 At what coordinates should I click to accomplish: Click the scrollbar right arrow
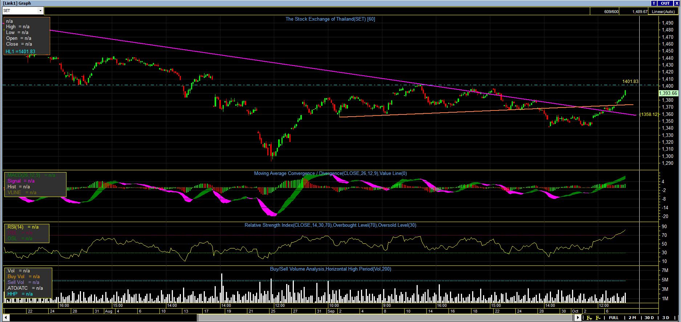[x=578, y=318]
